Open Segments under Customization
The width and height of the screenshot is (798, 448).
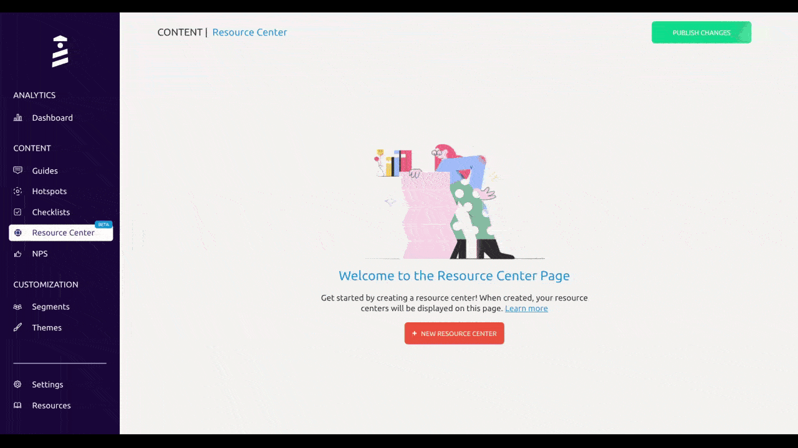point(50,307)
